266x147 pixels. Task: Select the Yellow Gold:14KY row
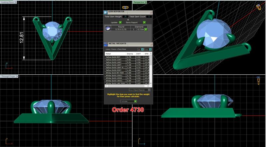point(127,62)
